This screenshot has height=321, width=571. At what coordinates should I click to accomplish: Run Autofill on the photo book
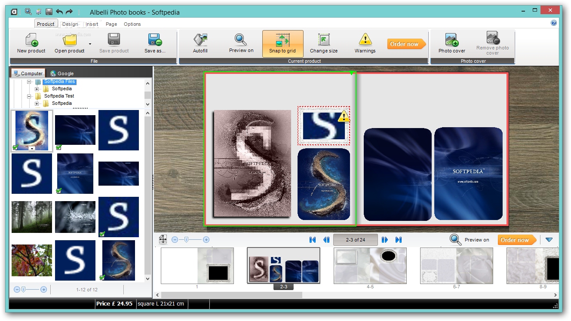[200, 43]
